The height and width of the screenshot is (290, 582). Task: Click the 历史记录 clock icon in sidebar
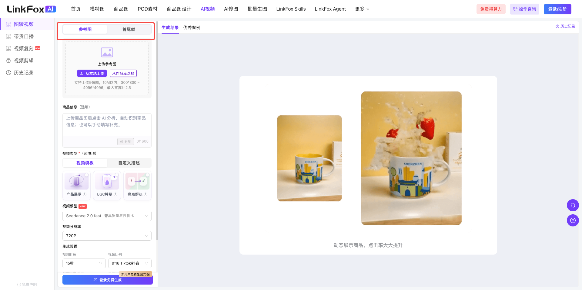tap(8, 73)
